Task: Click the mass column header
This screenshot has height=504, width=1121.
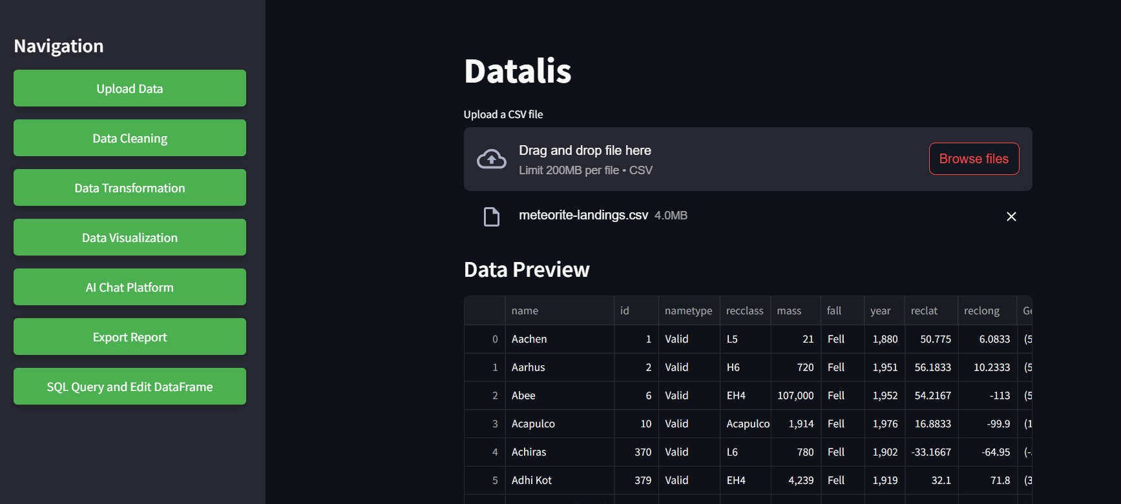Action: [795, 310]
